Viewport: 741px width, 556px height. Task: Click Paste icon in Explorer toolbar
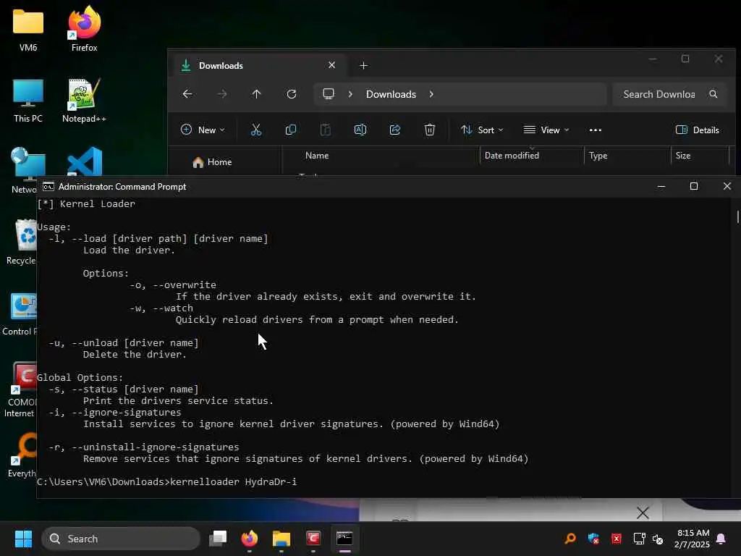click(x=325, y=130)
